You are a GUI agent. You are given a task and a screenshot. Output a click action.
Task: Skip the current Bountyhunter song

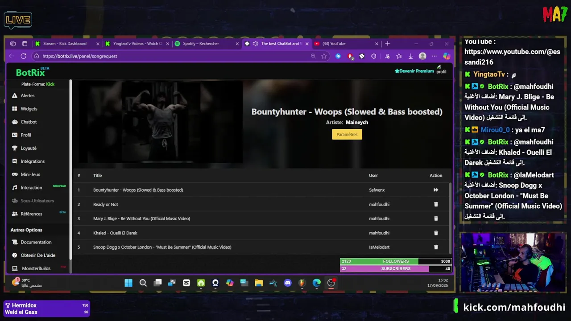[436, 190]
